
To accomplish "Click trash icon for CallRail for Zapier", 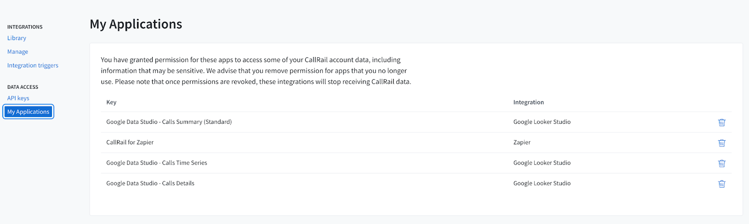I will tap(722, 143).
